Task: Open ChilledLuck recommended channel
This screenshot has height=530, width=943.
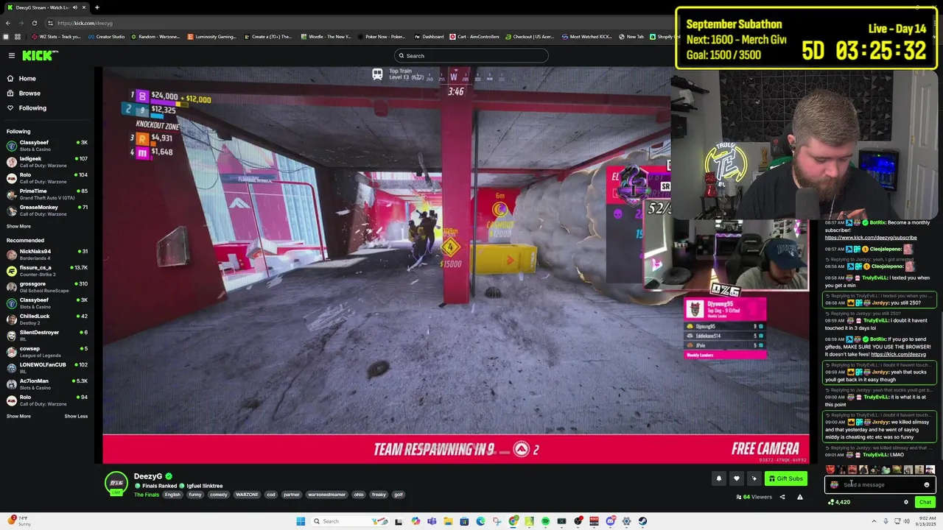Action: [x=47, y=319]
